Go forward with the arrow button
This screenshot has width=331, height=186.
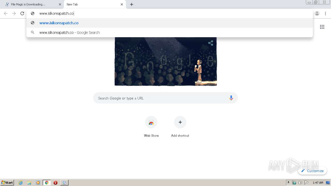[14, 13]
